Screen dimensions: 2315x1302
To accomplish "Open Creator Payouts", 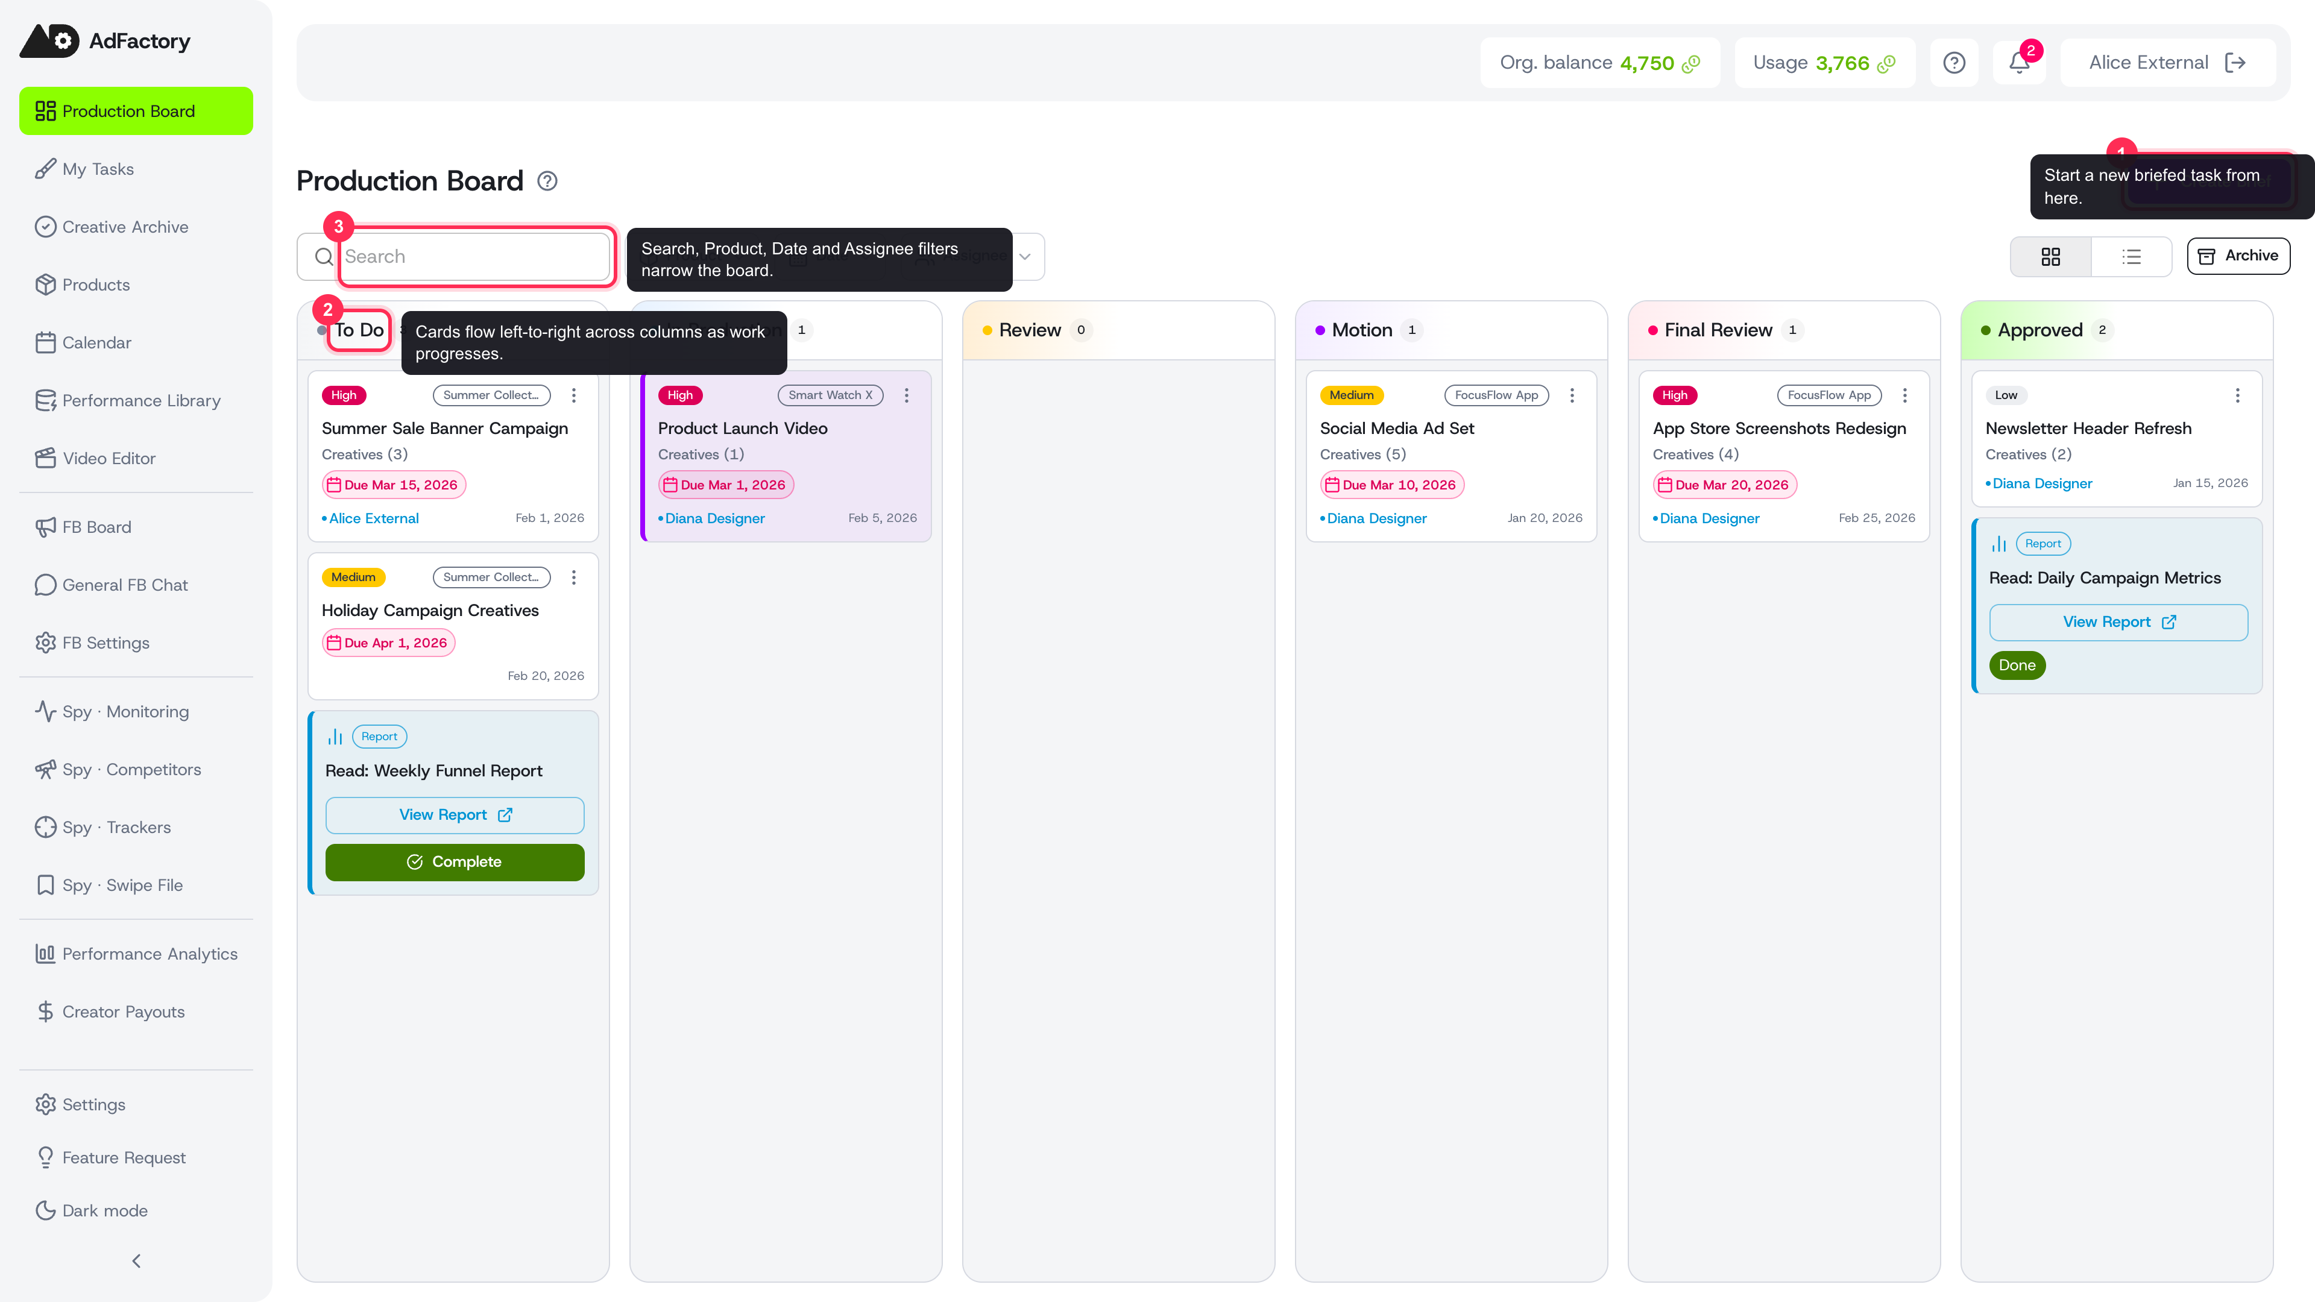I will (137, 1012).
